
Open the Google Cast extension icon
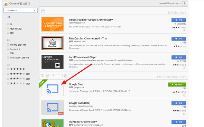pos(53,89)
